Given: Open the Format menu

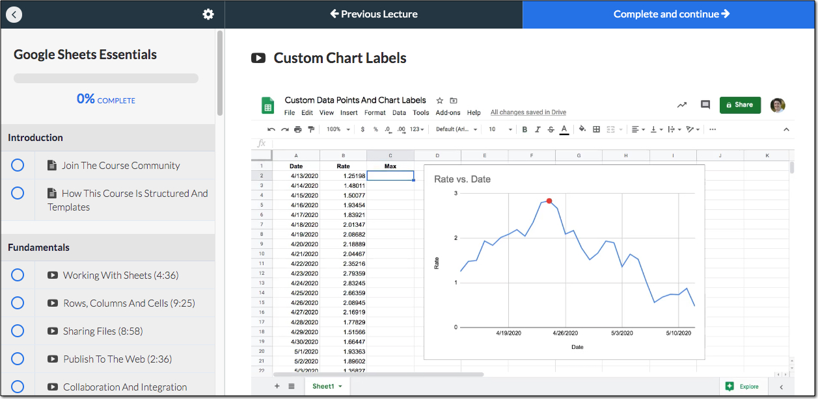Looking at the screenshot, I should [x=375, y=112].
